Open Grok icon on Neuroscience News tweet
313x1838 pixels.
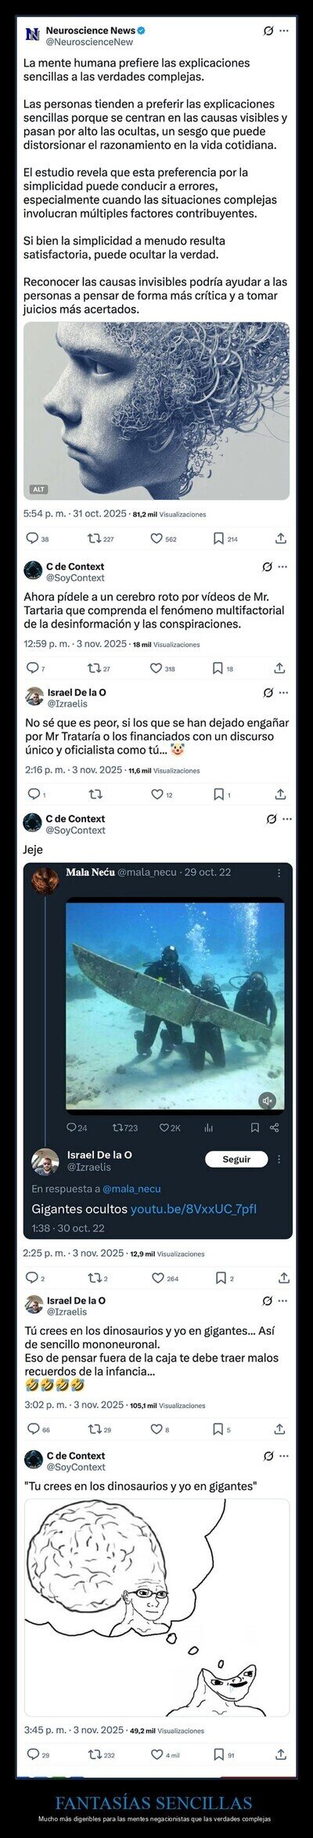268,31
